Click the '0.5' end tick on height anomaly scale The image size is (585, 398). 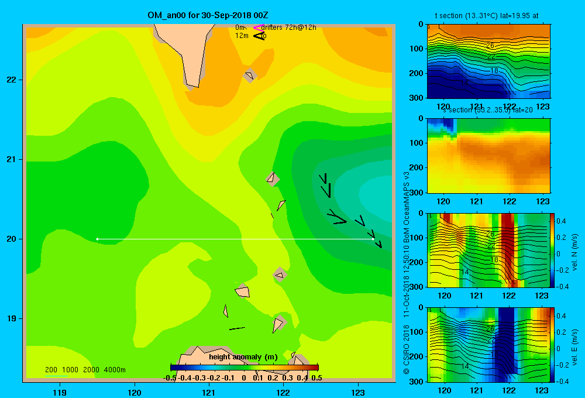click(x=316, y=378)
